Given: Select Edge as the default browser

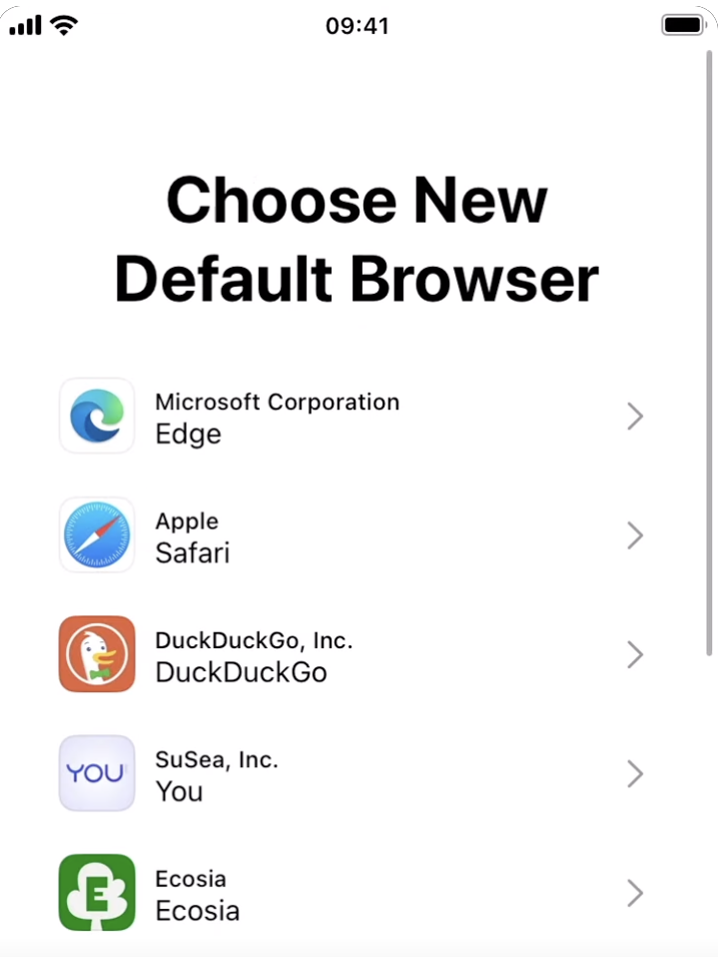Looking at the screenshot, I should pos(189,435).
